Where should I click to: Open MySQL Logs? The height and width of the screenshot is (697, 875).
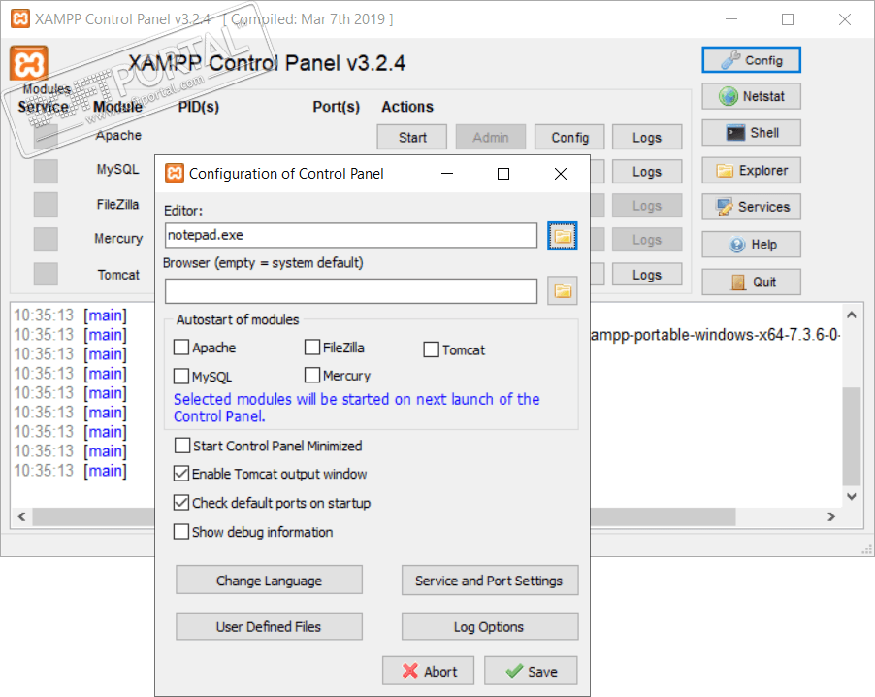(x=647, y=172)
